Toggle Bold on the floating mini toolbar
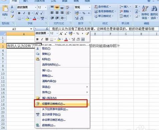Image resolution: width=159 pixels, height=130 pixels. tap(37, 39)
